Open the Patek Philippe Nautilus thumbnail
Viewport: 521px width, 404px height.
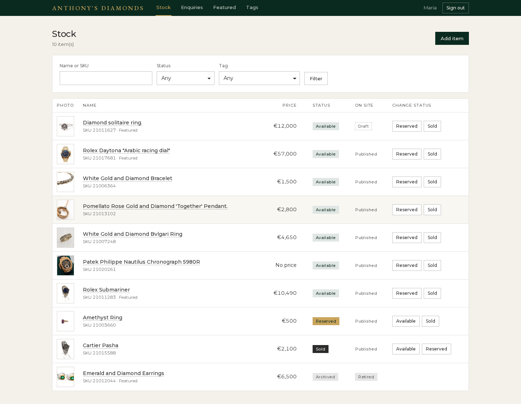(x=65, y=265)
